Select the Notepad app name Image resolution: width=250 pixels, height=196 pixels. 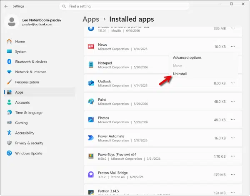[x=105, y=63]
